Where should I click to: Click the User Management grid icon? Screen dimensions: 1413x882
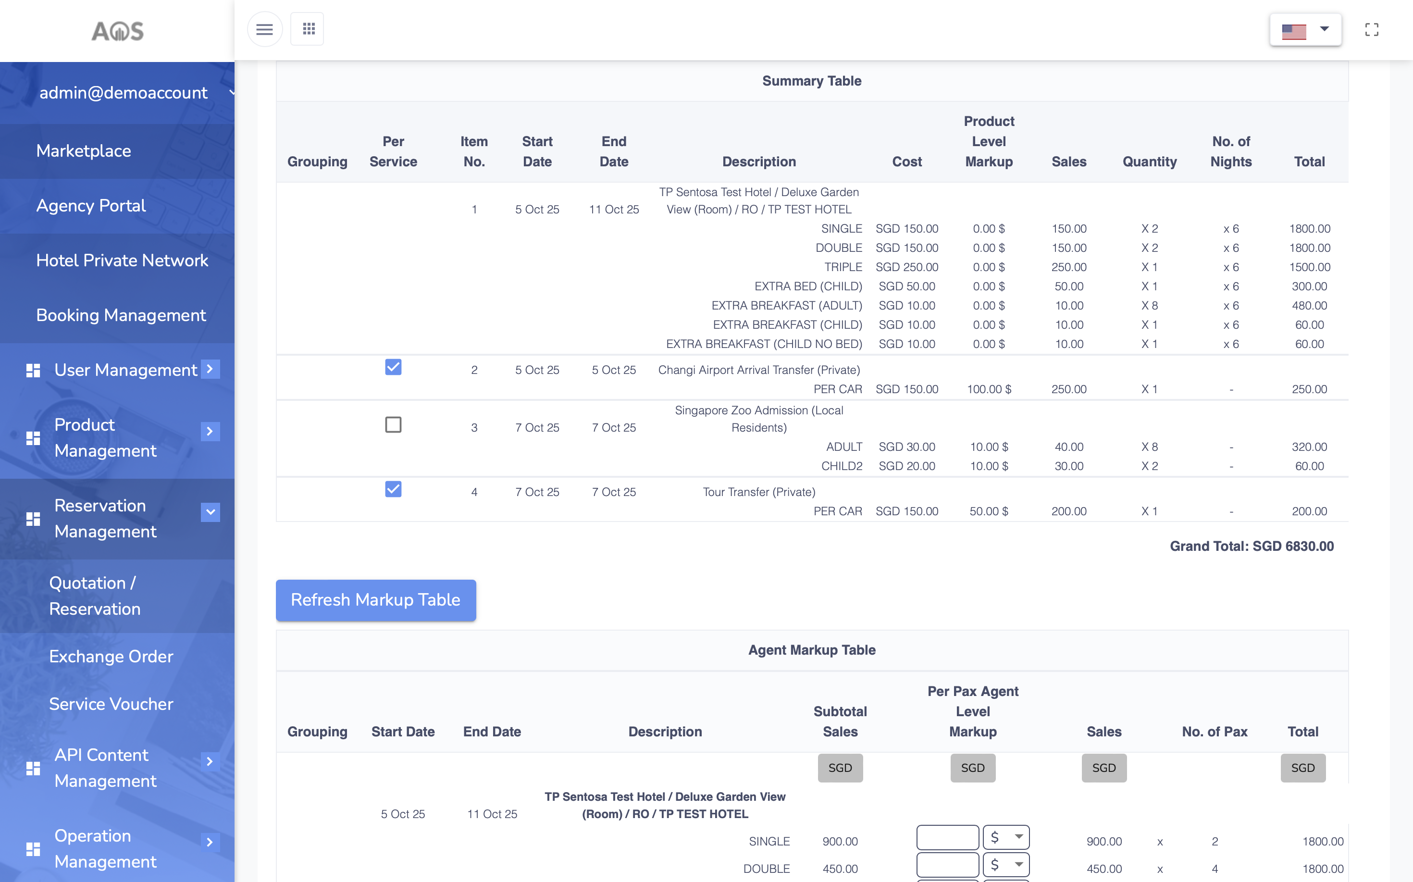pos(33,371)
